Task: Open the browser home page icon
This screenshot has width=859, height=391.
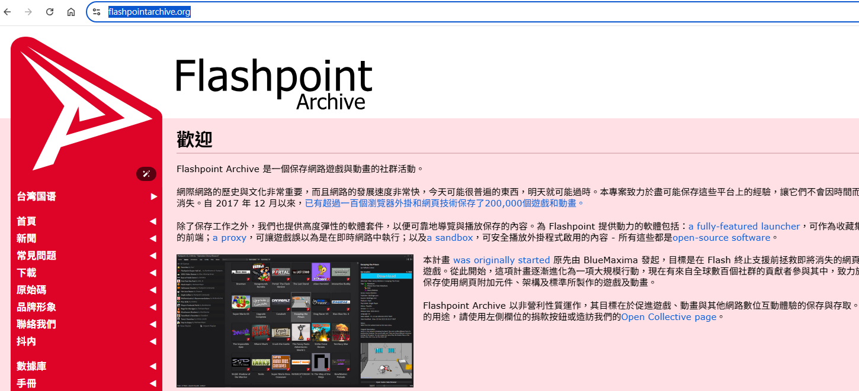Action: (71, 12)
